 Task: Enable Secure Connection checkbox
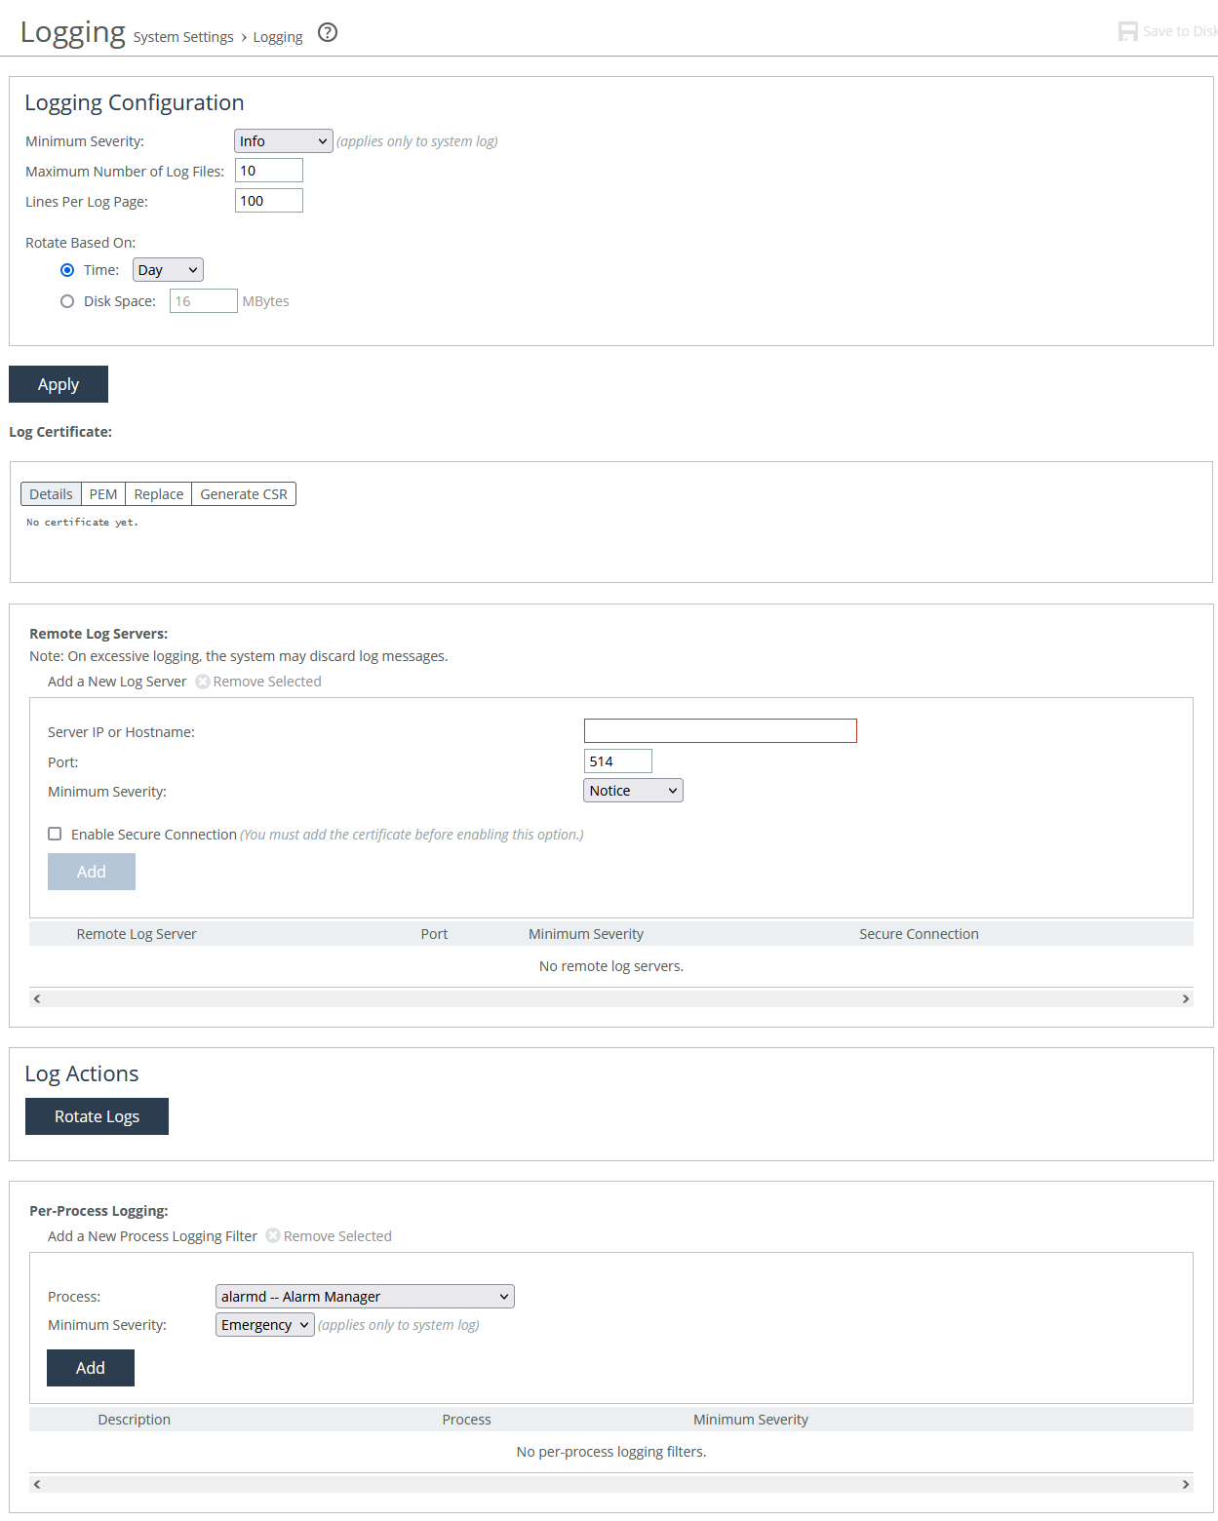(55, 834)
